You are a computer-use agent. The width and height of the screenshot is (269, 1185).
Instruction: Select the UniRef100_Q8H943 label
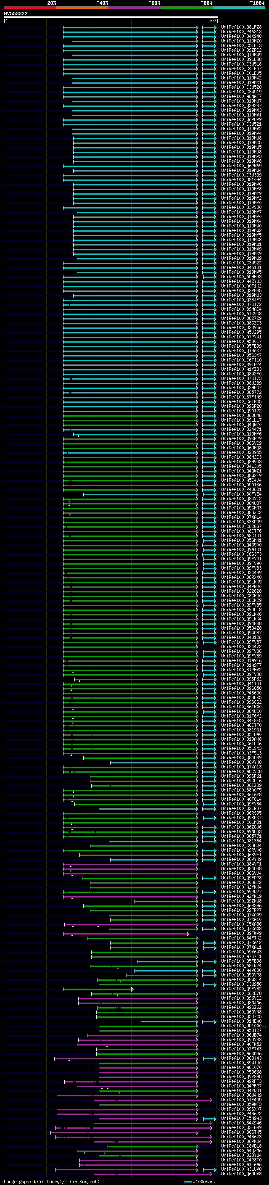click(x=241, y=462)
